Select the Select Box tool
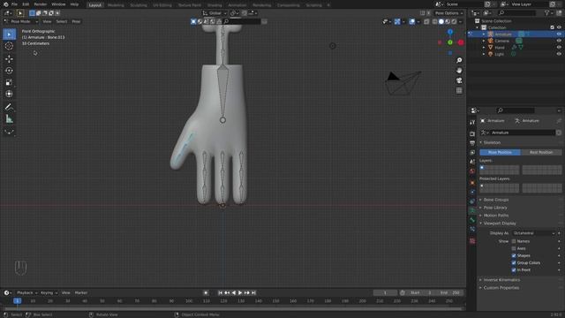 [x=10, y=34]
